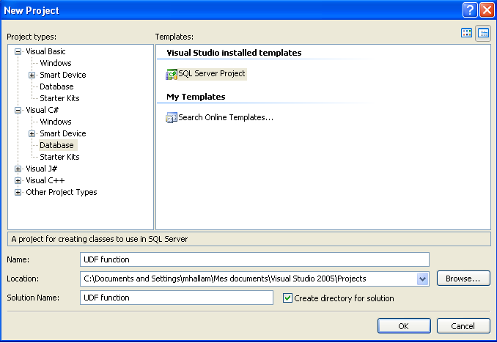
Task: Select Starter Kits under Visual Basic
Action: tap(59, 98)
